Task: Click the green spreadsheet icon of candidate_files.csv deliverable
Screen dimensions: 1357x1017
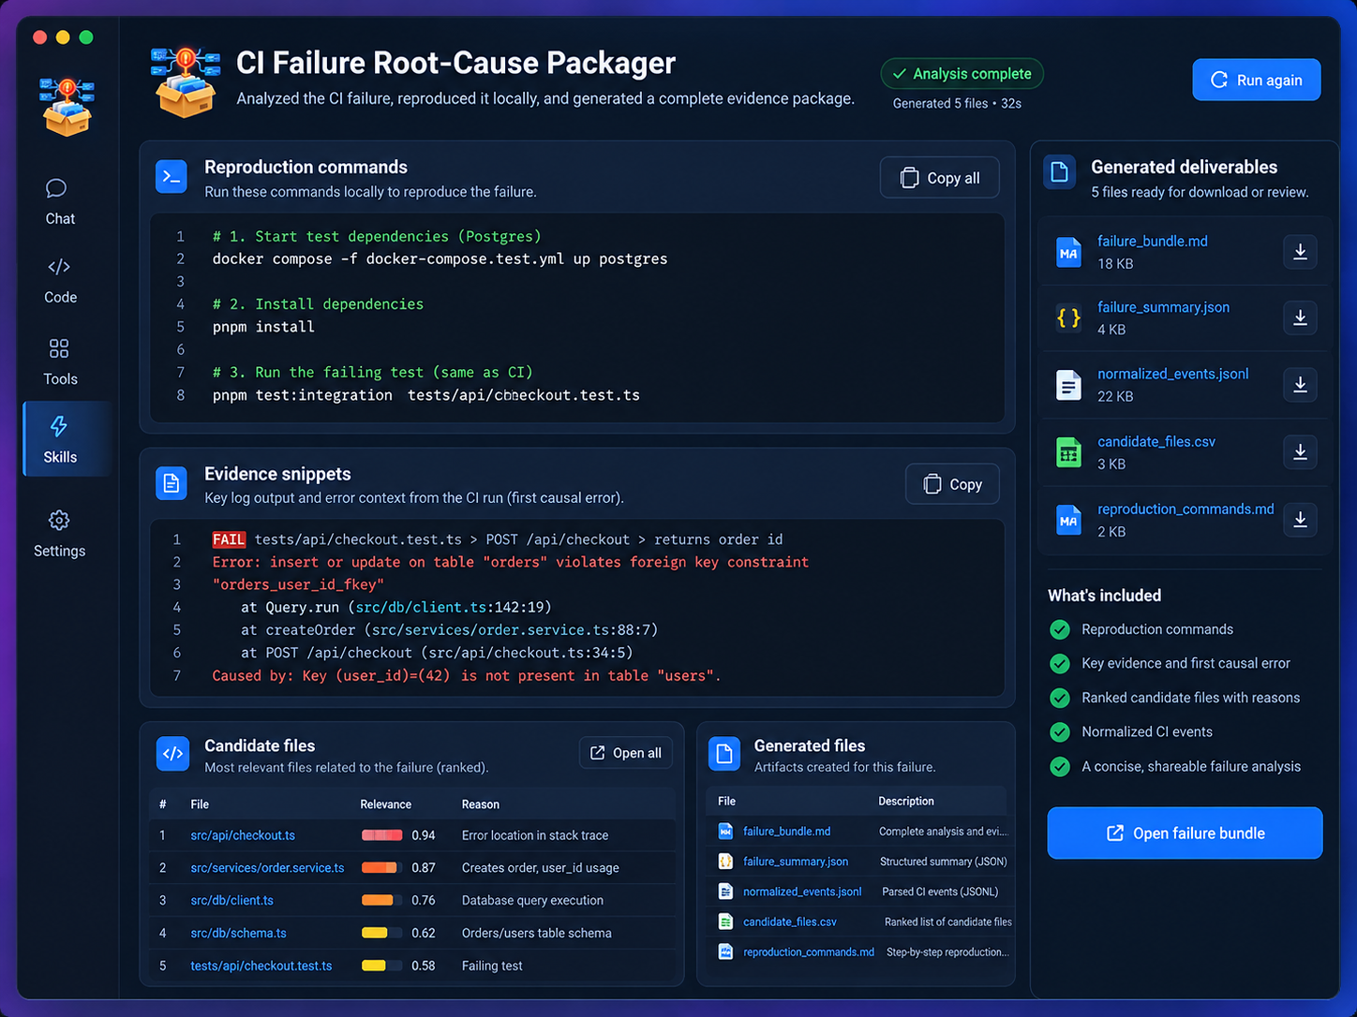Action: (x=1068, y=452)
